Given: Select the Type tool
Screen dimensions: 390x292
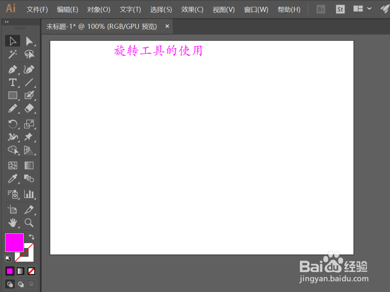Looking at the screenshot, I should coord(12,83).
